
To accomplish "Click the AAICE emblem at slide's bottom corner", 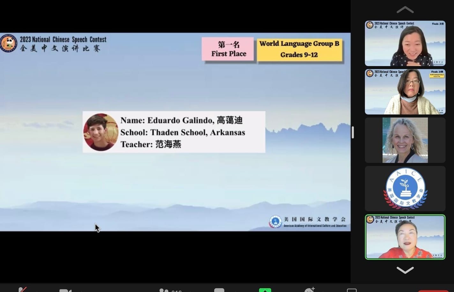I will [x=275, y=221].
